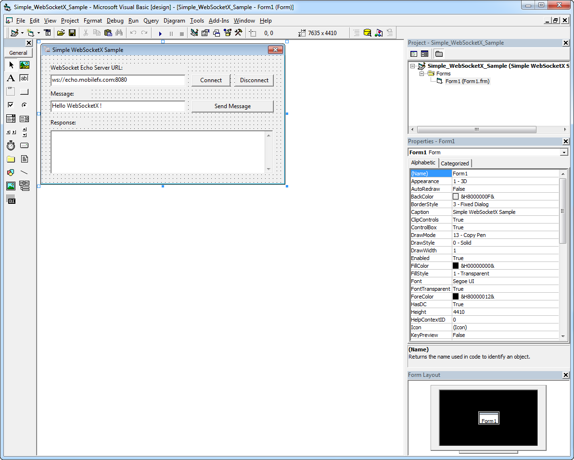Select the Timer control tool
This screenshot has width=574, height=460.
click(x=11, y=146)
